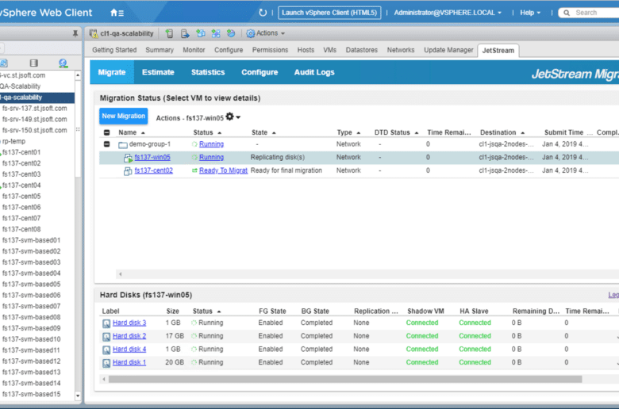Screen dimensions: 619x409
Task: Open the fs137-win05 VM link
Action: pyautogui.click(x=152, y=158)
